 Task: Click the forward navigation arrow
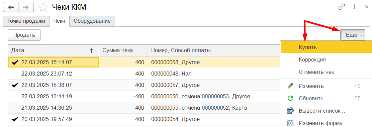coord(26,7)
